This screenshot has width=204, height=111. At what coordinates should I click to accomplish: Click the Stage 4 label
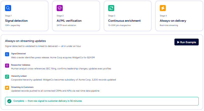(x=163, y=16)
